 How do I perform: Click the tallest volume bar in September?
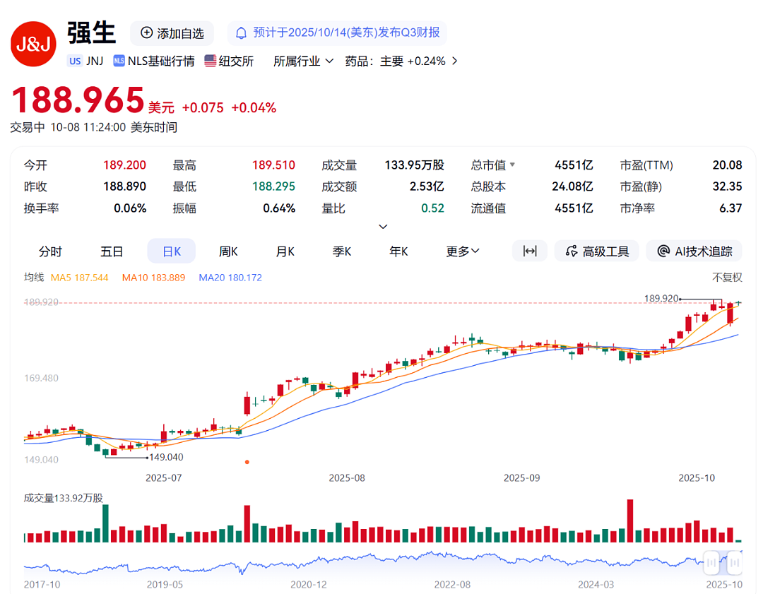(630, 521)
